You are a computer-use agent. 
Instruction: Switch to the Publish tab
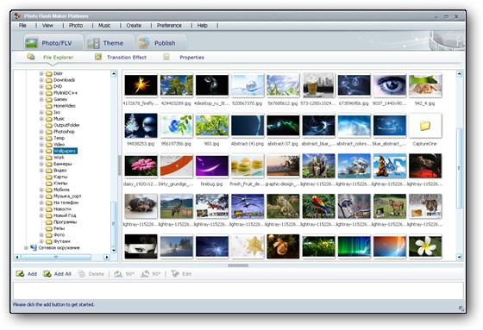161,43
